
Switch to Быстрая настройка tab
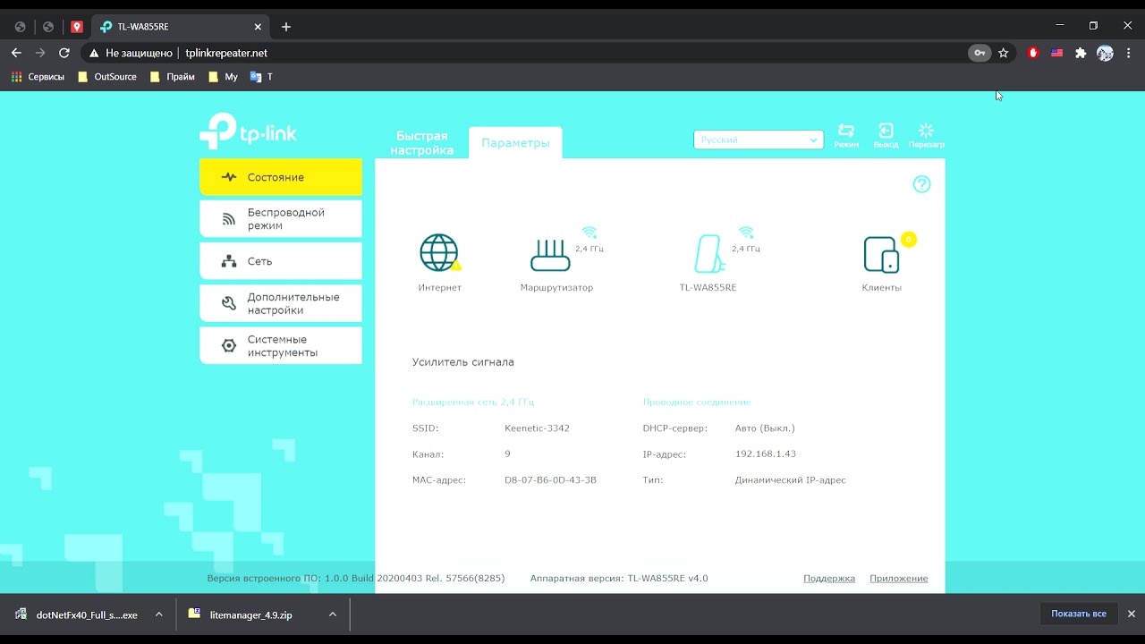tap(422, 142)
